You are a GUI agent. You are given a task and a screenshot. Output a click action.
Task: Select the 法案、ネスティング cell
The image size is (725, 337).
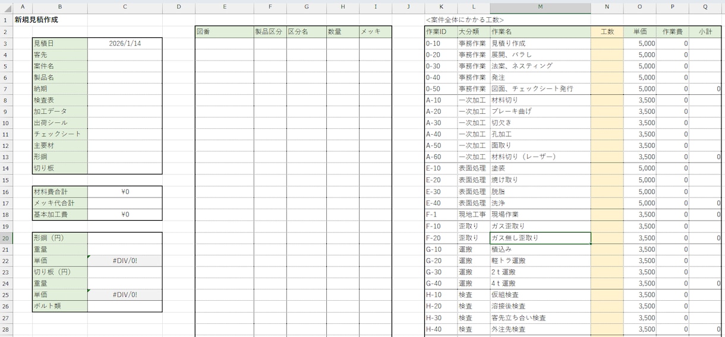[x=540, y=66]
